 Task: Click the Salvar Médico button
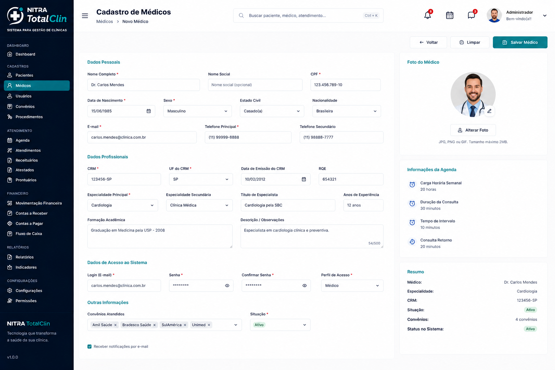click(520, 42)
